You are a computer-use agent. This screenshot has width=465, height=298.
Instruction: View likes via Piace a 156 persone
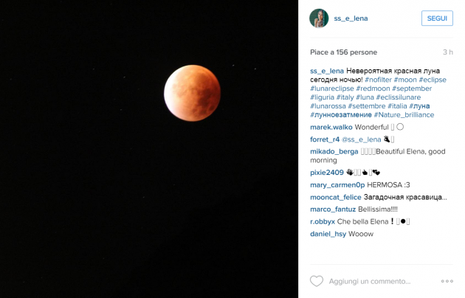click(343, 52)
